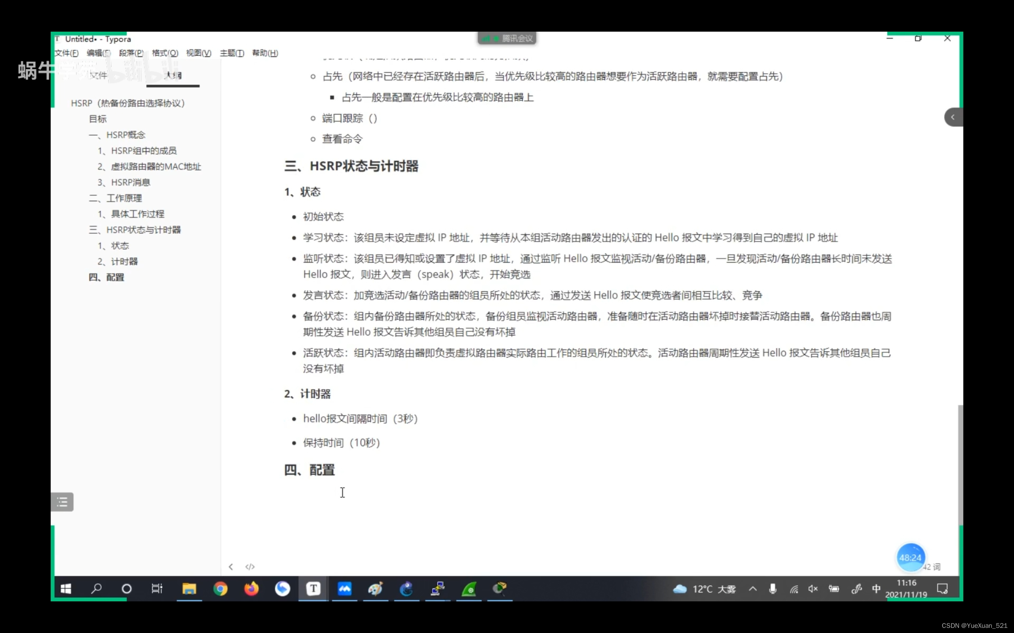The height and width of the screenshot is (633, 1014).
Task: Click the line hello报文间隔时间（3秒）
Action: coord(360,419)
